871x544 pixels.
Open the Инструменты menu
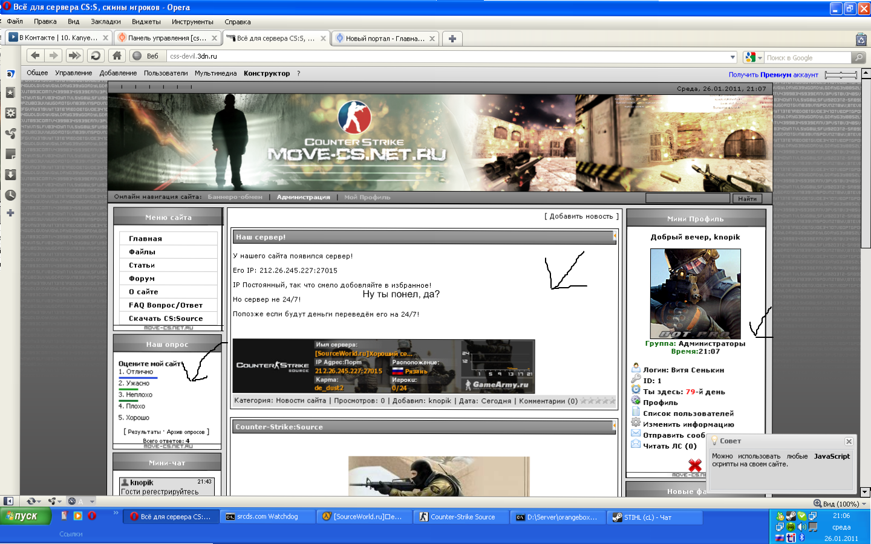(x=192, y=22)
